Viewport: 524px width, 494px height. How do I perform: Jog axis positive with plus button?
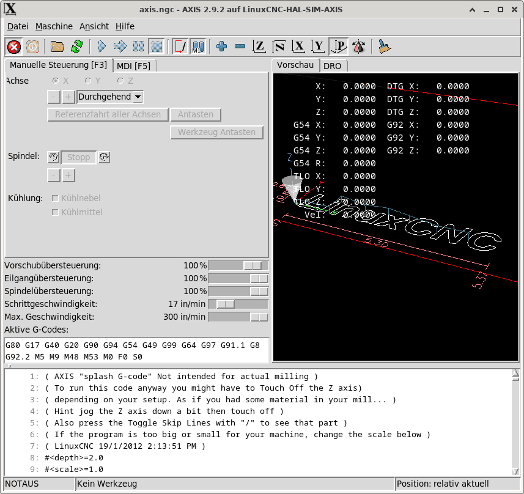pyautogui.click(x=68, y=97)
